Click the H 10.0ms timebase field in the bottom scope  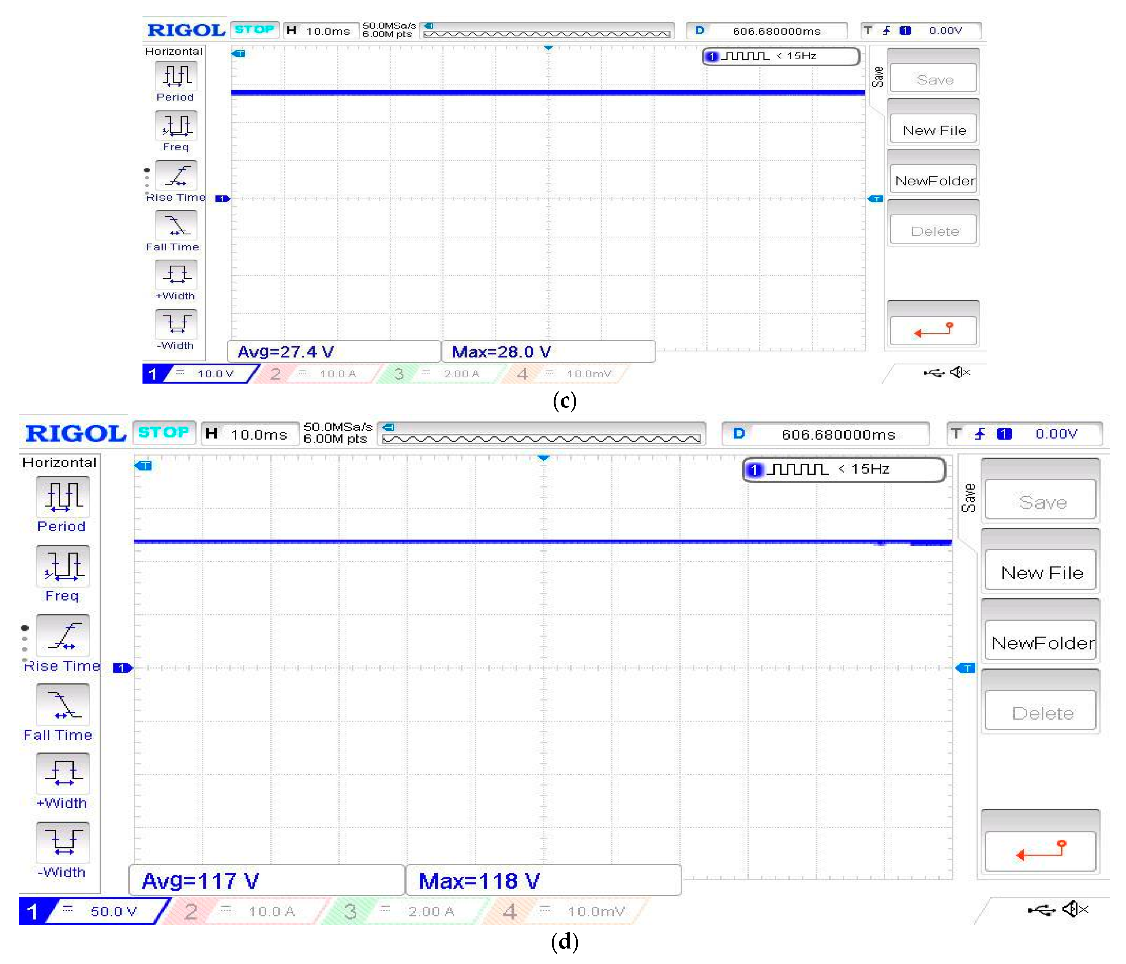point(250,434)
